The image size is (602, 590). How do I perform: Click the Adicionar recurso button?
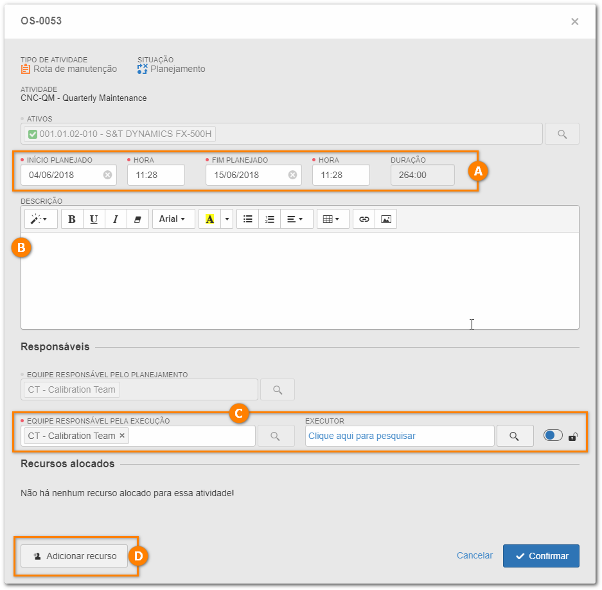tap(74, 556)
